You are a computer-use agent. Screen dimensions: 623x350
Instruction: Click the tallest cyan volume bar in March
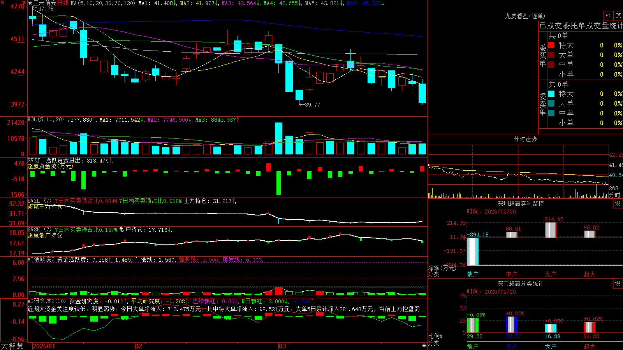(278, 138)
